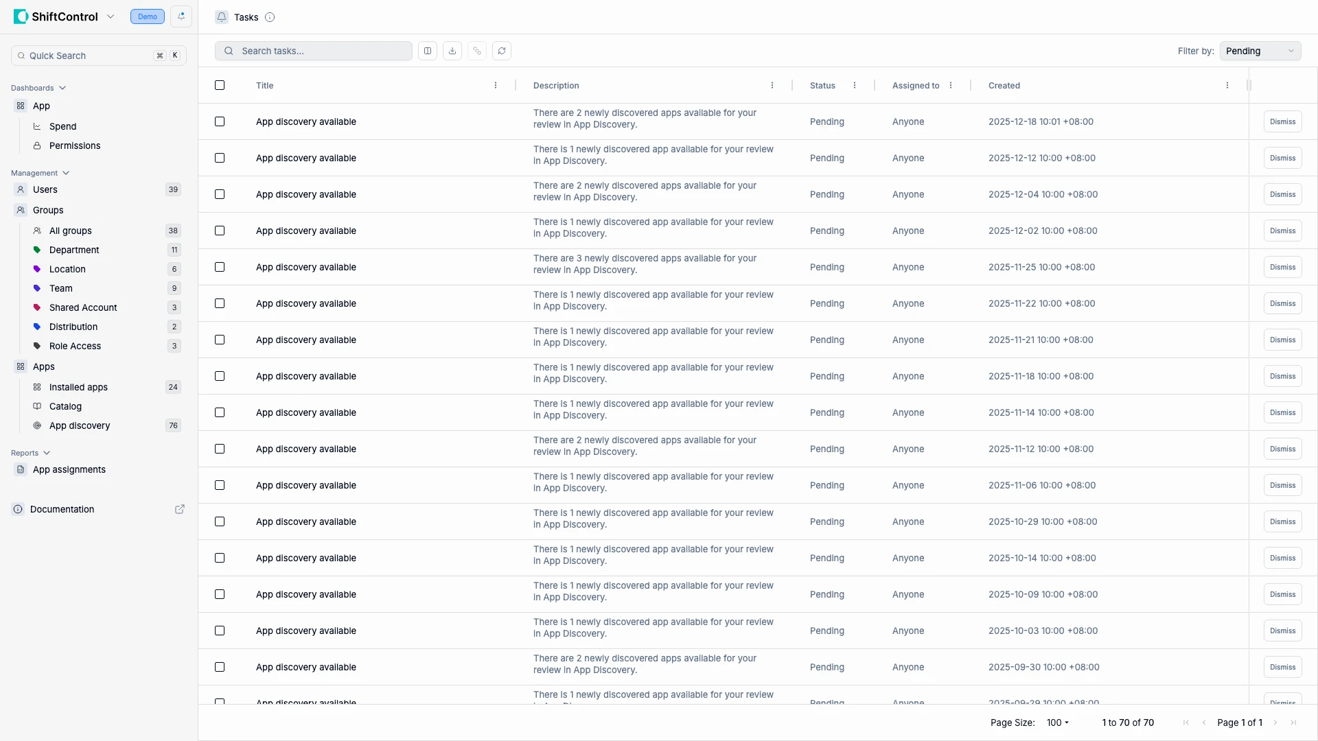Click the Location purple tag icon
The width and height of the screenshot is (1318, 741).
[x=37, y=269]
